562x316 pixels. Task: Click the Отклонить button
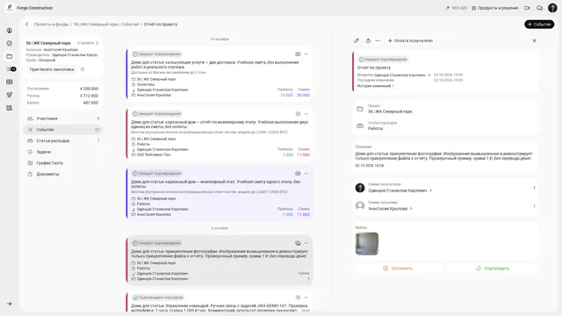pos(398,269)
